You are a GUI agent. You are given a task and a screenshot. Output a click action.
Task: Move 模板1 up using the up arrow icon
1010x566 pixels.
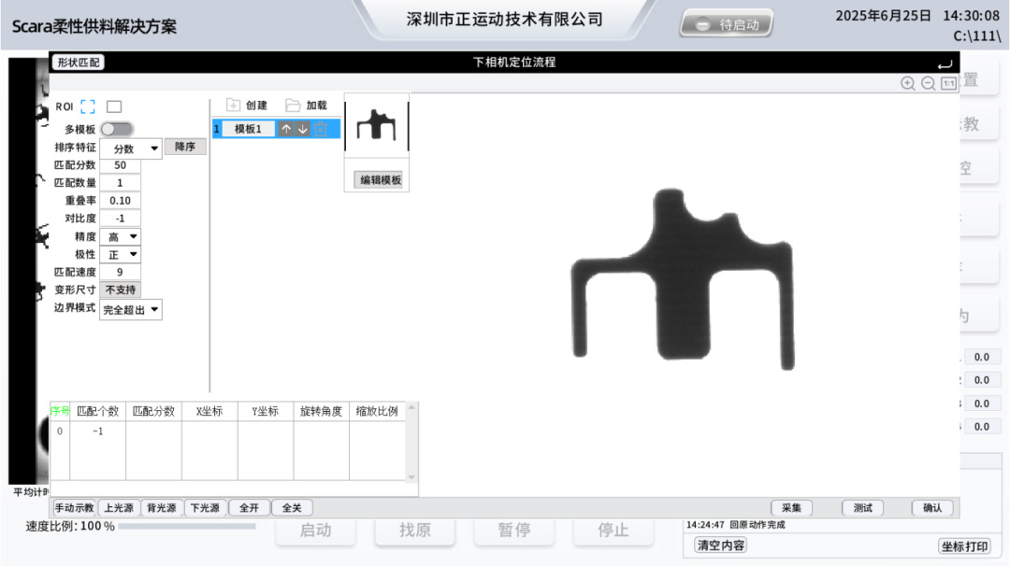coord(286,128)
